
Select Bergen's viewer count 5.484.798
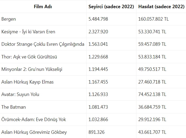pyautogui.click(x=98, y=19)
